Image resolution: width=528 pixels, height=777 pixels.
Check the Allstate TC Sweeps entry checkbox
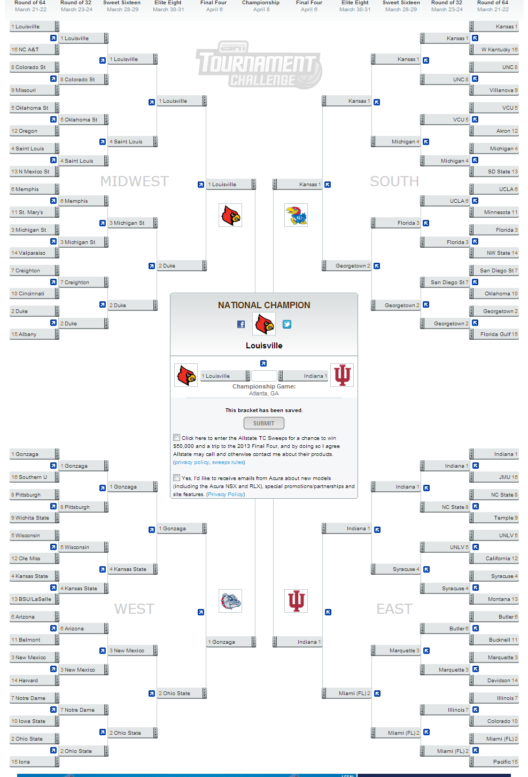click(176, 437)
